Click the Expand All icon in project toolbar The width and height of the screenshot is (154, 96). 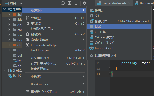click(x=70, y=3)
